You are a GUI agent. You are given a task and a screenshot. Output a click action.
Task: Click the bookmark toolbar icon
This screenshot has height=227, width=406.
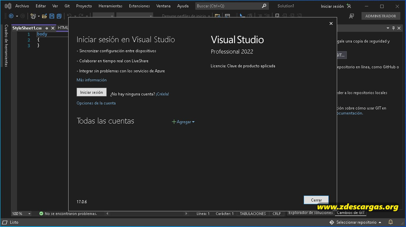click(x=277, y=16)
